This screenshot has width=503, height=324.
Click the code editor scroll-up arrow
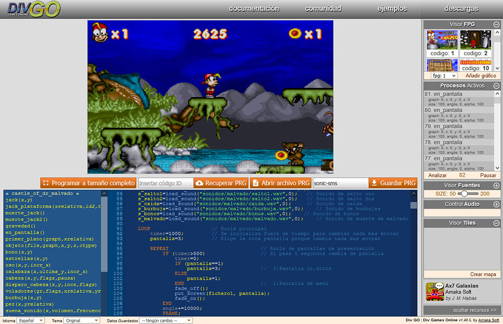tap(414, 194)
